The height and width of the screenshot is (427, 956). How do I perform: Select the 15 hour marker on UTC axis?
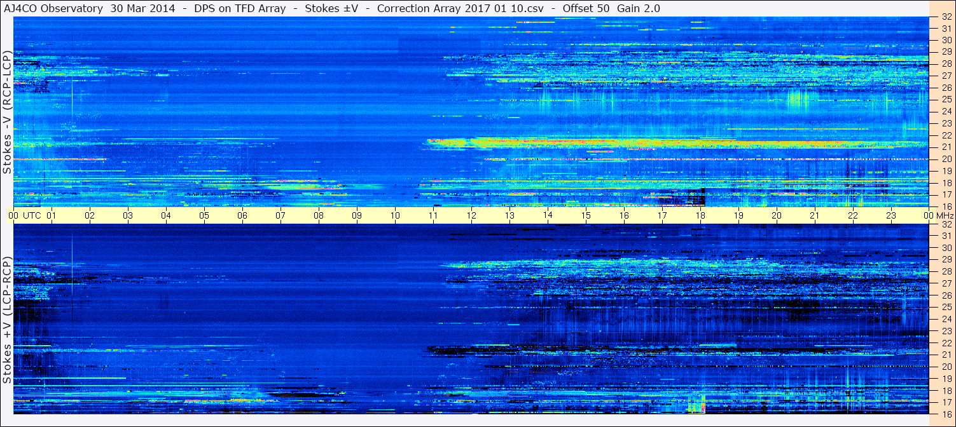click(586, 215)
